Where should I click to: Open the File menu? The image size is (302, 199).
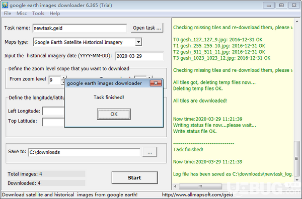(x=8, y=13)
